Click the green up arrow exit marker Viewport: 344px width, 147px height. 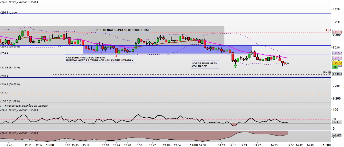pyautogui.click(x=235, y=66)
